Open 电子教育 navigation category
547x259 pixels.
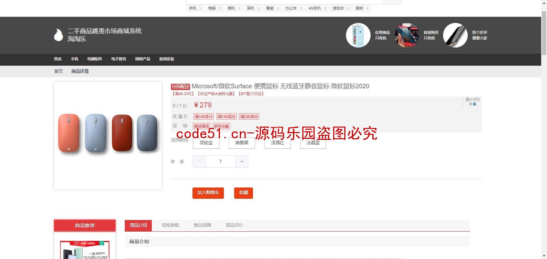(x=119, y=59)
